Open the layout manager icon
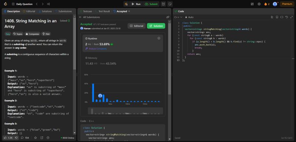 tap(252, 4)
